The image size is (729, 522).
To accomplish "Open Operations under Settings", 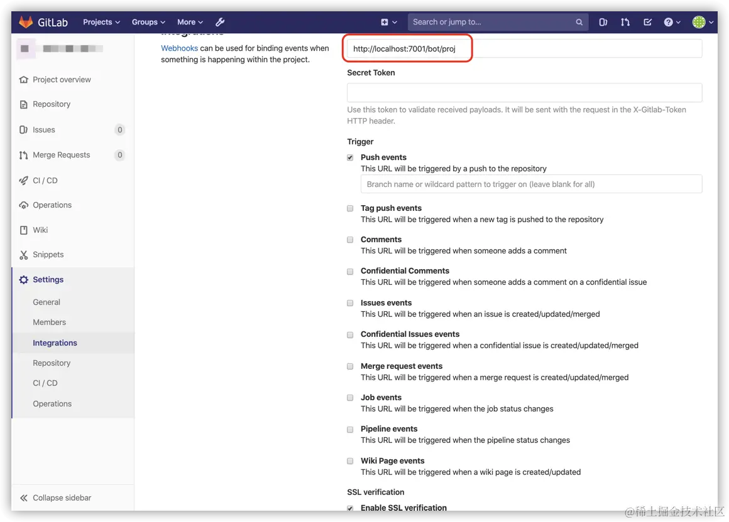I will click(52, 403).
